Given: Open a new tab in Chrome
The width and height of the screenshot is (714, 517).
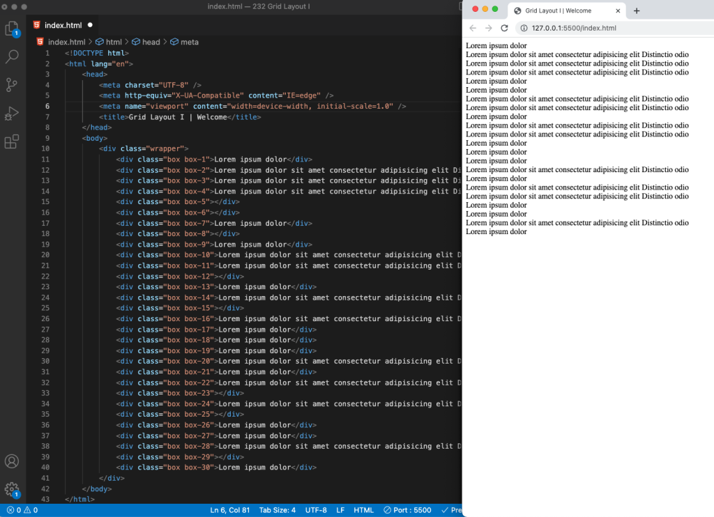Looking at the screenshot, I should (637, 11).
